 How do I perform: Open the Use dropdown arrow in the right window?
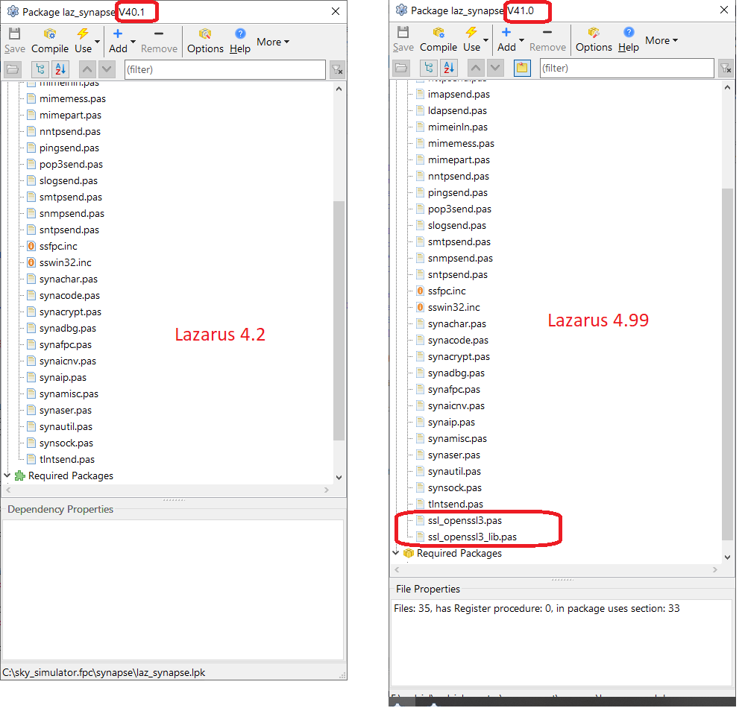click(486, 40)
